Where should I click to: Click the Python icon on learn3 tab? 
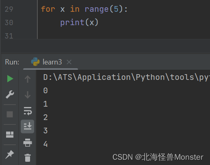click(x=35, y=62)
